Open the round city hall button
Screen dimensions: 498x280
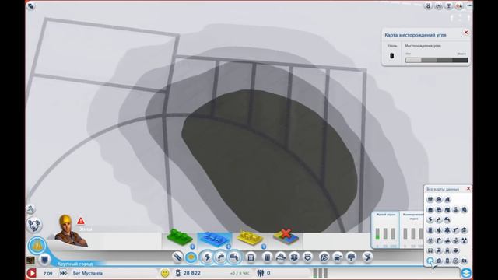pyautogui.click(x=37, y=246)
